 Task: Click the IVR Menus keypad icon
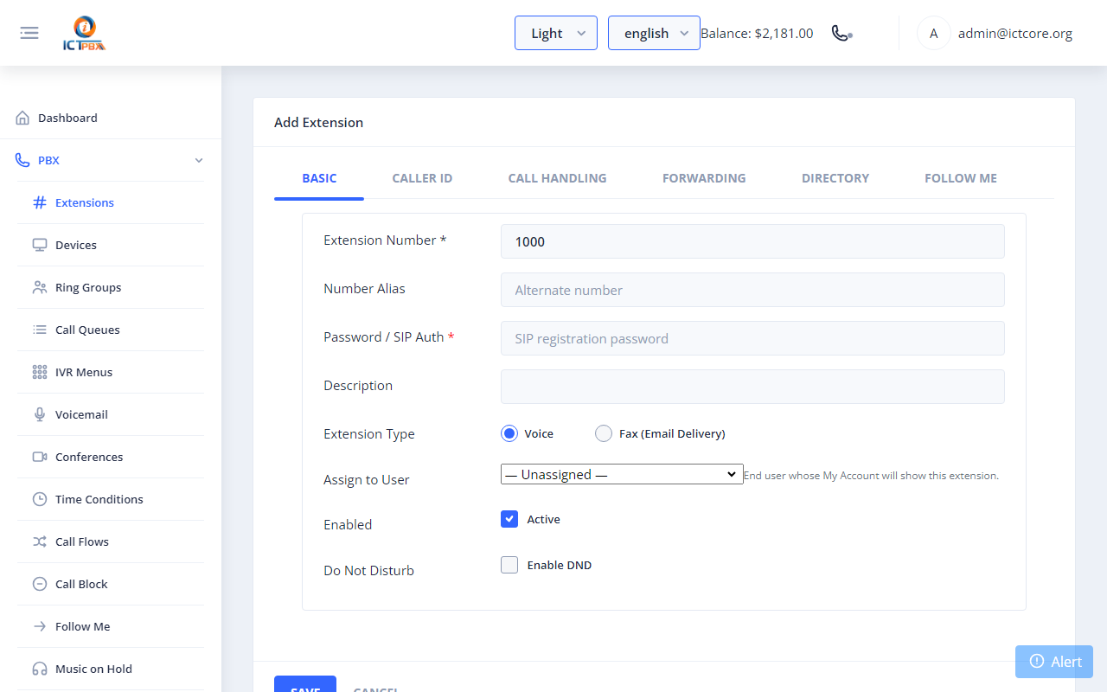pyautogui.click(x=40, y=372)
